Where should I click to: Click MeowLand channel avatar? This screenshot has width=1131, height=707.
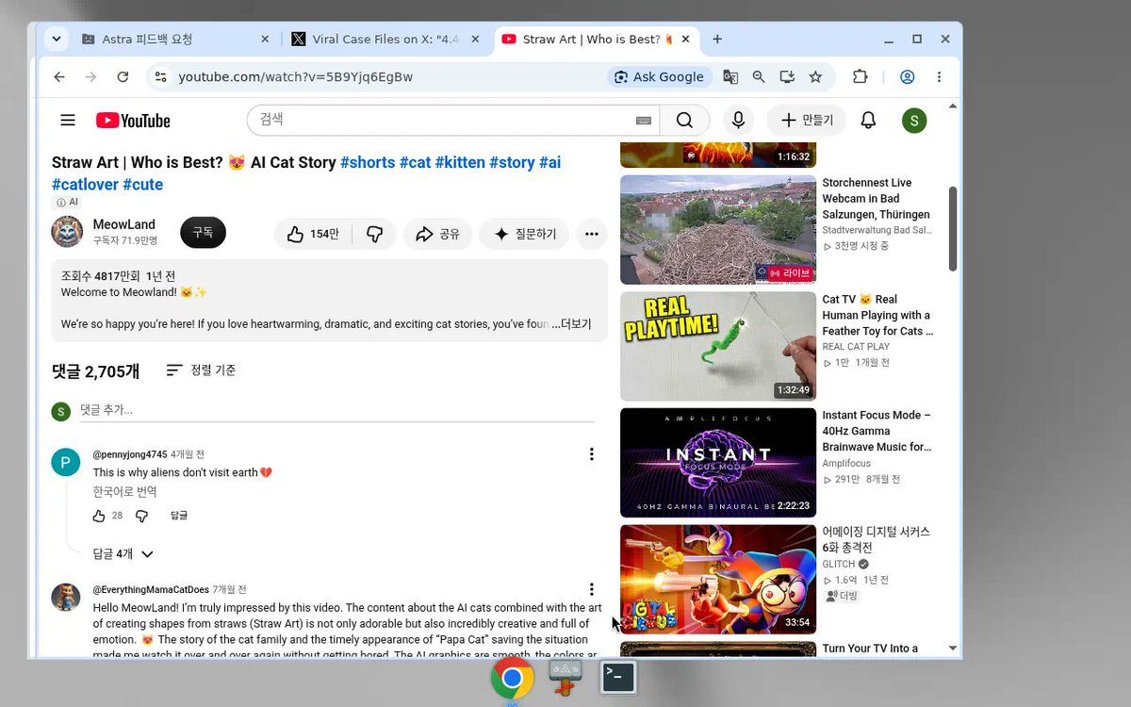(x=67, y=232)
